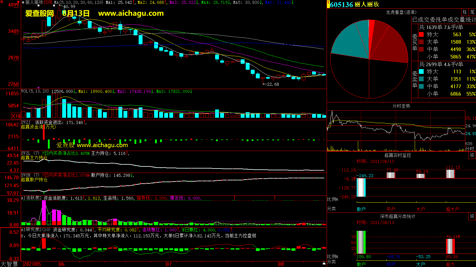Open MA(5,10,20,30,60,120) indicator parameters
Viewport: 476px width, 267px height.
click(79, 2)
